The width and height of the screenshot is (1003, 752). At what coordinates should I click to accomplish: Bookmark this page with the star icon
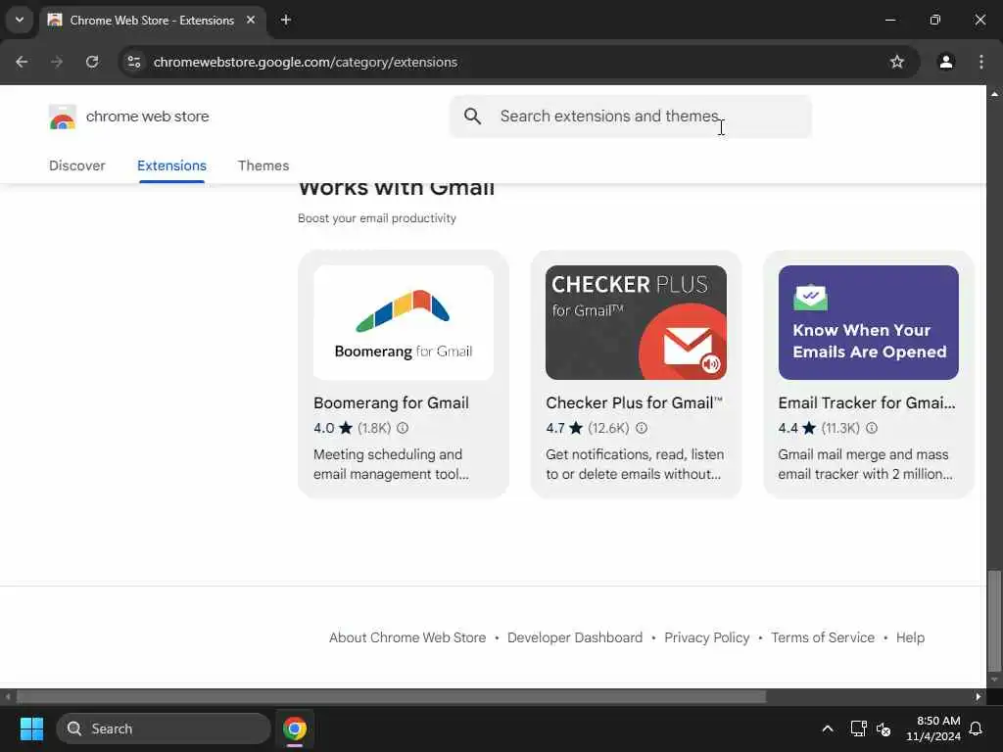[x=897, y=62]
